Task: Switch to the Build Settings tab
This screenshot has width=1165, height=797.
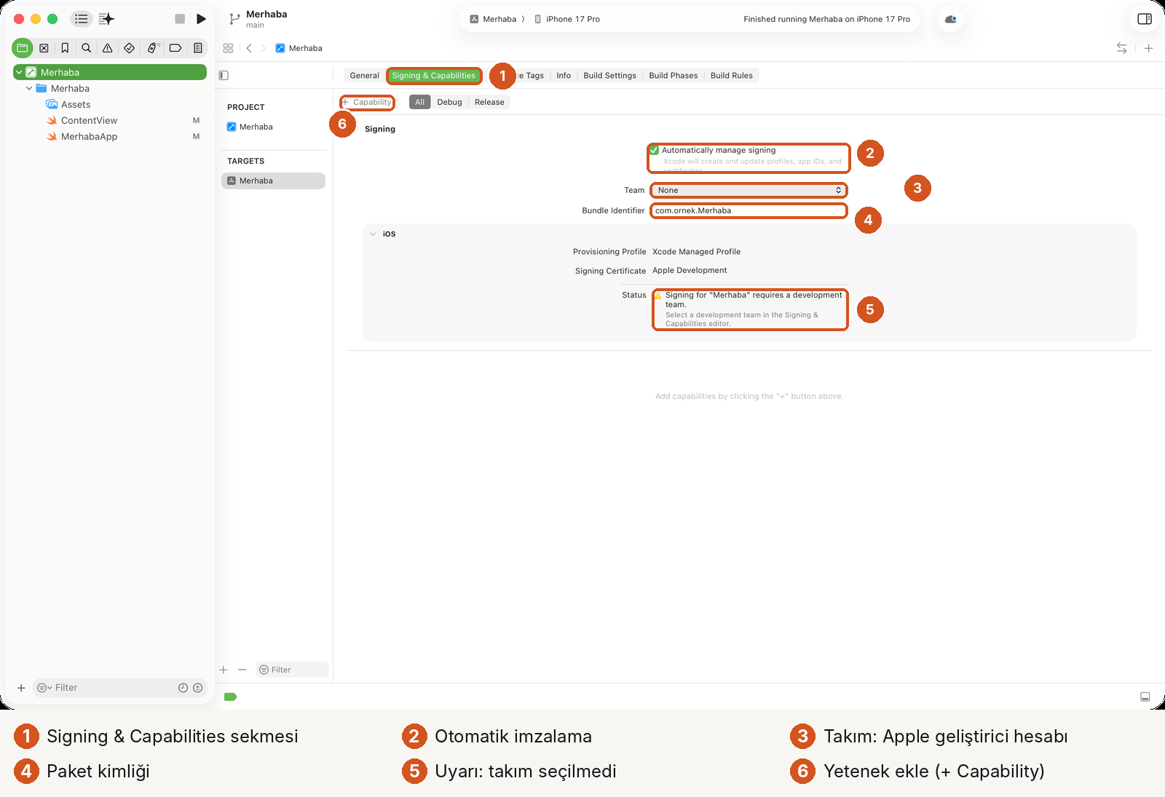Action: coord(609,76)
